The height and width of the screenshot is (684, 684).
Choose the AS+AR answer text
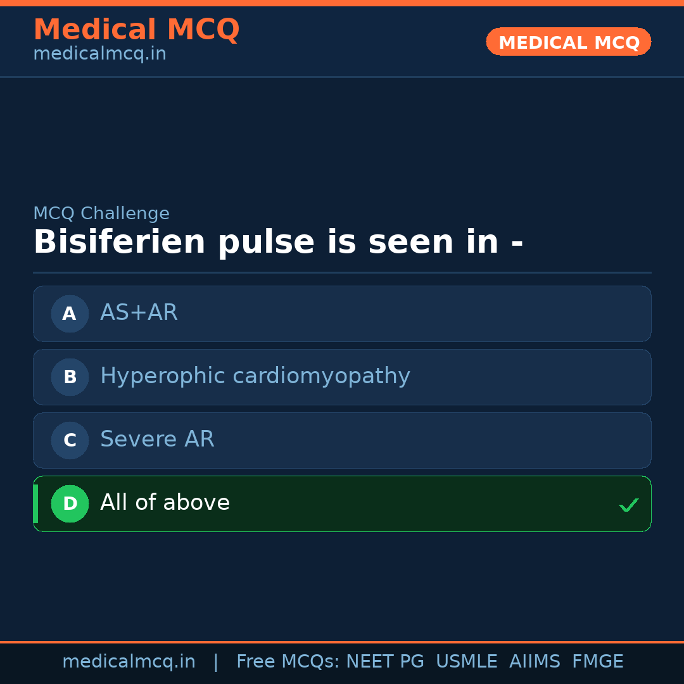(139, 313)
